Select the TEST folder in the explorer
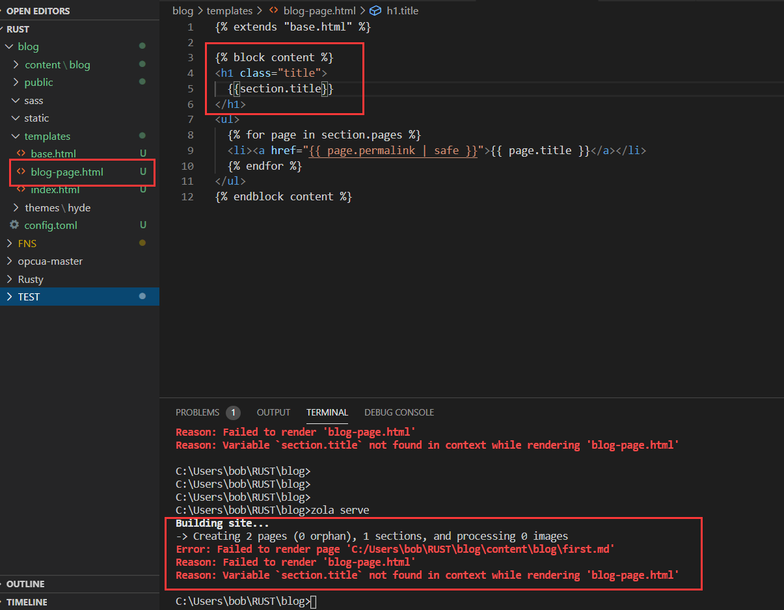 pyautogui.click(x=29, y=297)
